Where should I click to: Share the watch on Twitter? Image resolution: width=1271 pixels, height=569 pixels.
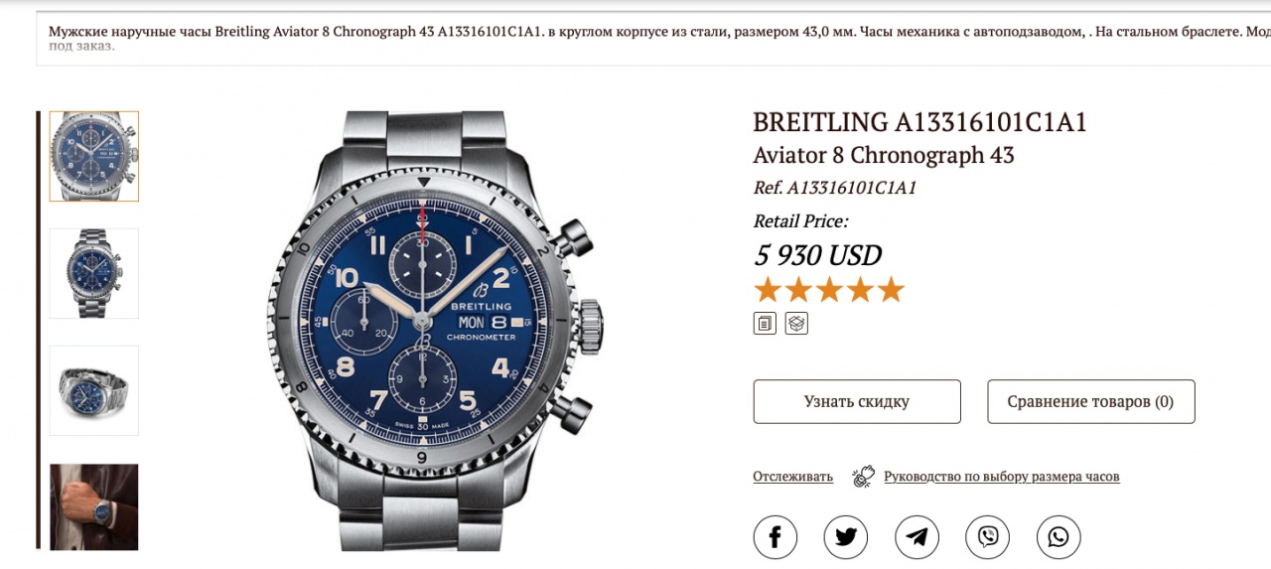click(846, 537)
